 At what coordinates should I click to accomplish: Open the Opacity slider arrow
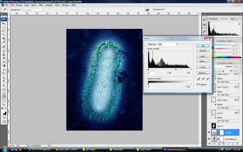click(x=240, y=66)
